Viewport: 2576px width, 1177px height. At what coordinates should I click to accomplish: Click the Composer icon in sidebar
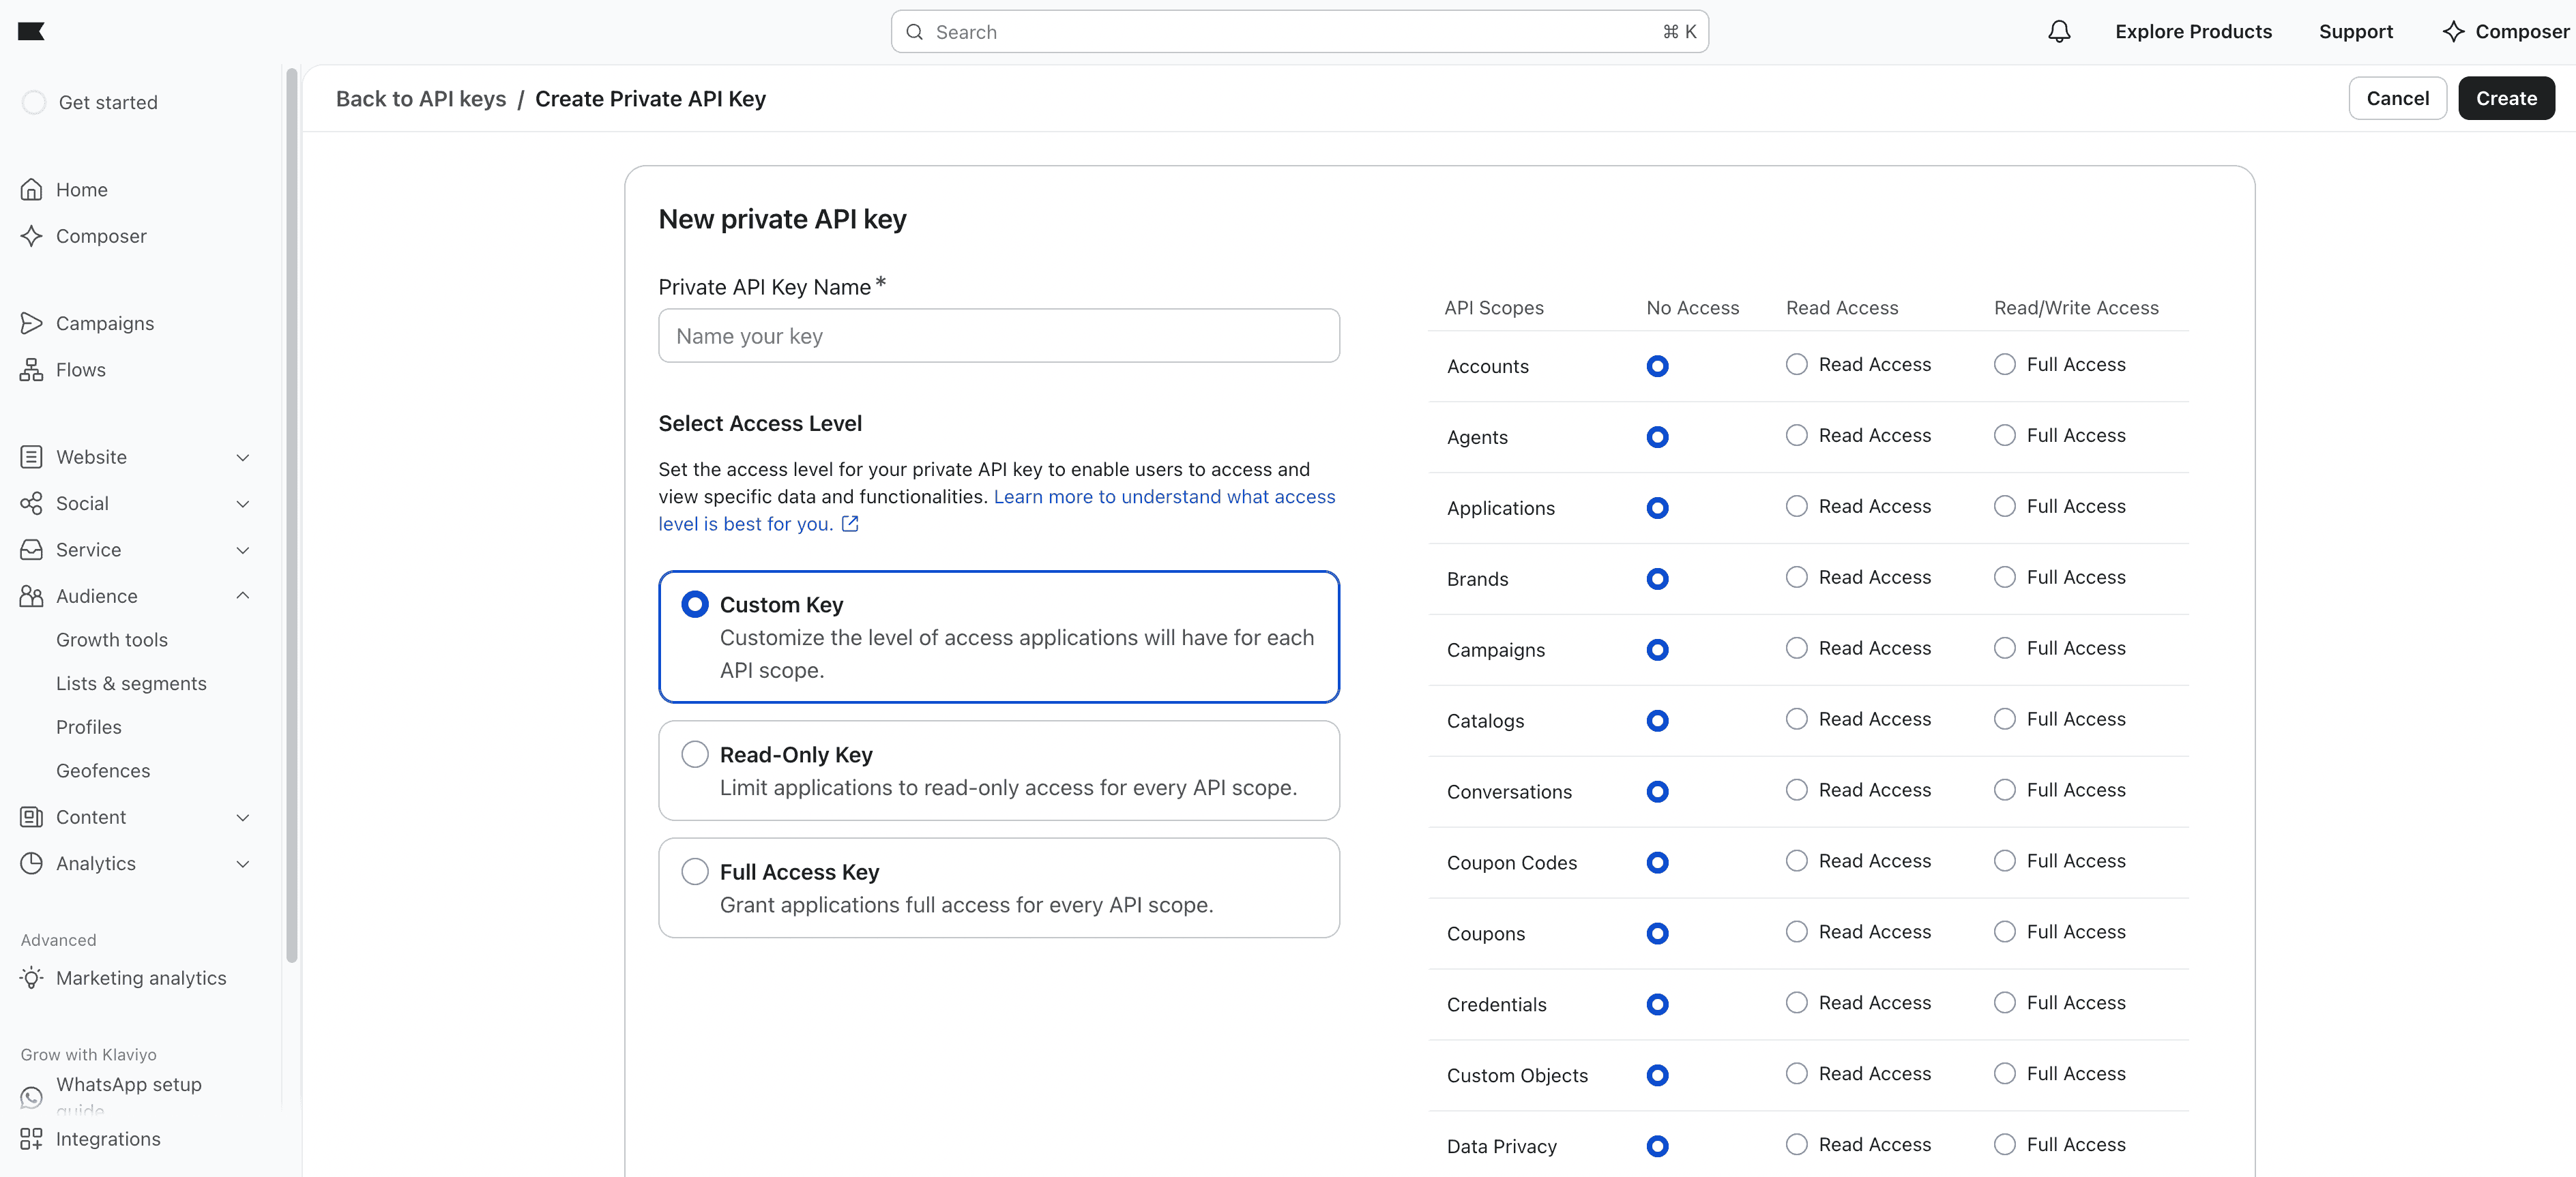(x=32, y=236)
